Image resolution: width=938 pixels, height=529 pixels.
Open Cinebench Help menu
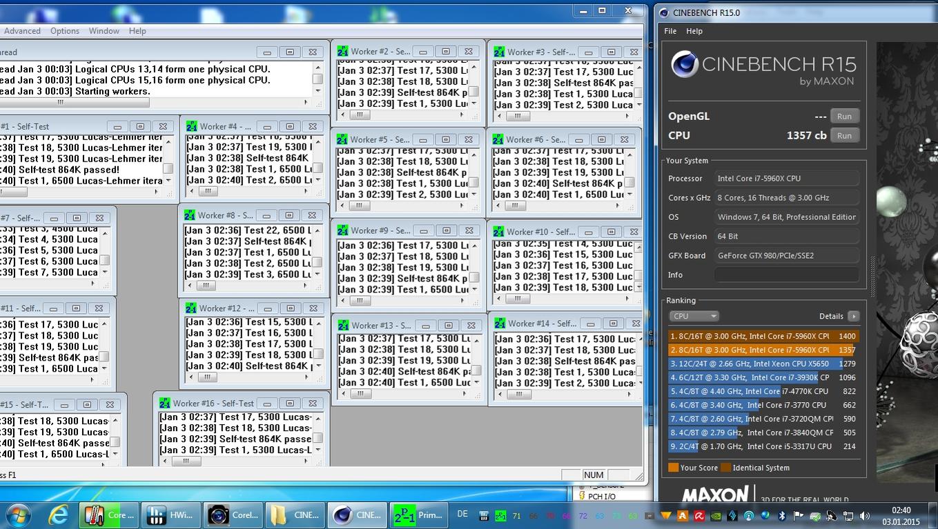pos(694,31)
